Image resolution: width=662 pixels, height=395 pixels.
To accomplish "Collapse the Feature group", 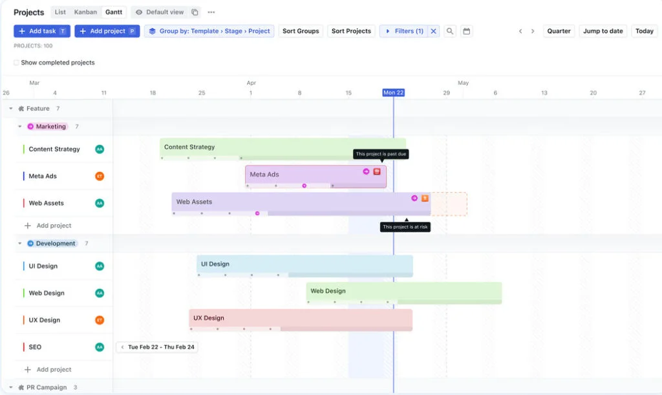I will coord(11,109).
